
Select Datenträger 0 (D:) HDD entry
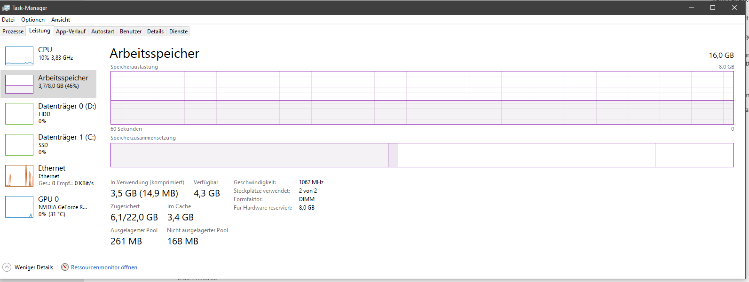pyautogui.click(x=49, y=113)
